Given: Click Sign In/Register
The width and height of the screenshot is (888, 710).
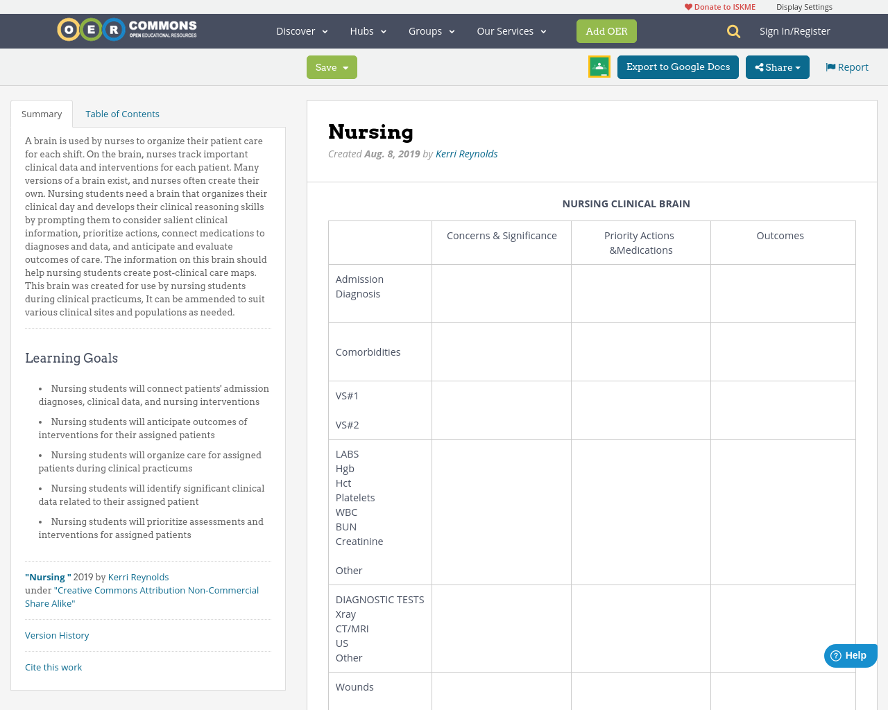Looking at the screenshot, I should click(794, 31).
